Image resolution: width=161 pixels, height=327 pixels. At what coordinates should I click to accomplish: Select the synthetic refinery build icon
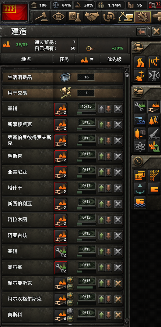154,120
